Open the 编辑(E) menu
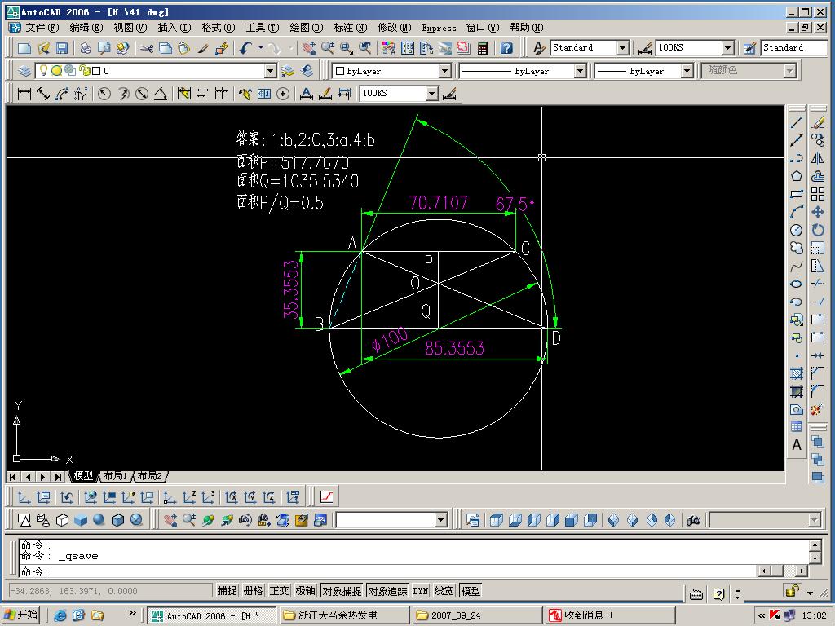Viewport: 835px width, 626px height. tap(86, 28)
